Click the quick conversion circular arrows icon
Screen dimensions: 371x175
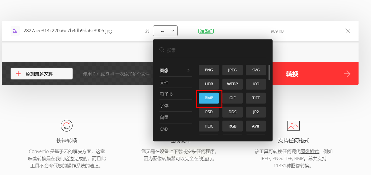[66, 126]
